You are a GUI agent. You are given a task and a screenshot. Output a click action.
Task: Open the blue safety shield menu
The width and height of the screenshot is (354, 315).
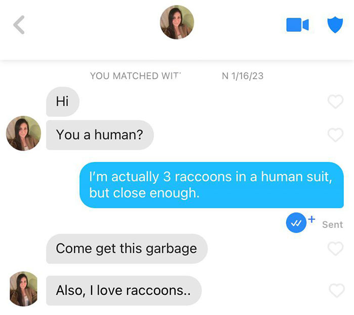pos(335,25)
